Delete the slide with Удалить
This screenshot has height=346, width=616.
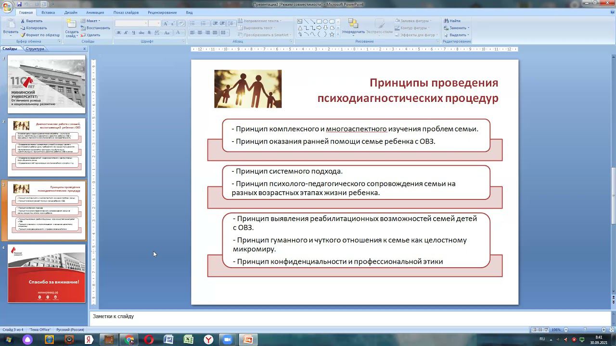click(90, 35)
